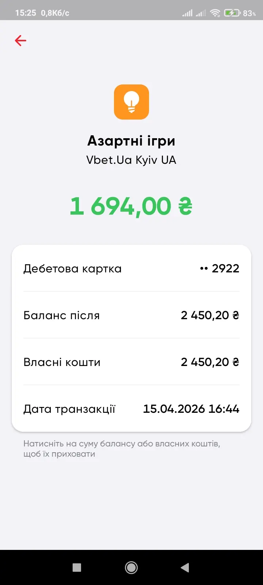Tap the masked card number •• 2922
263x585 pixels.
click(x=220, y=268)
